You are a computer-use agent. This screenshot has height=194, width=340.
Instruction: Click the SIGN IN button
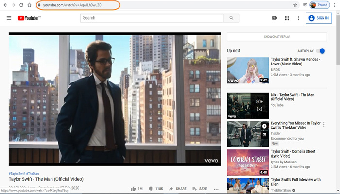coord(318,18)
